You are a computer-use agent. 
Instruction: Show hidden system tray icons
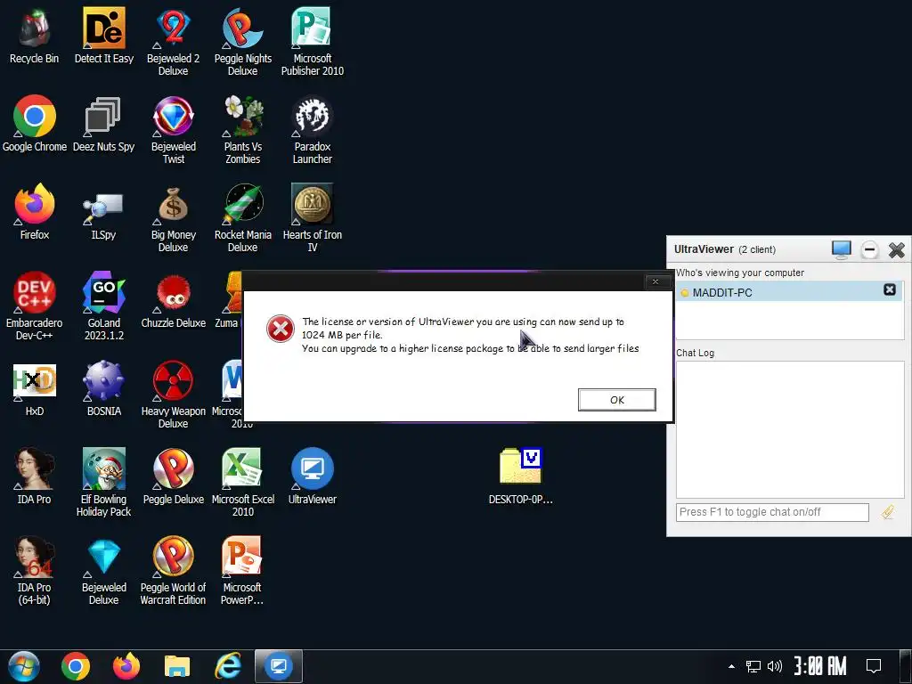pyautogui.click(x=732, y=666)
